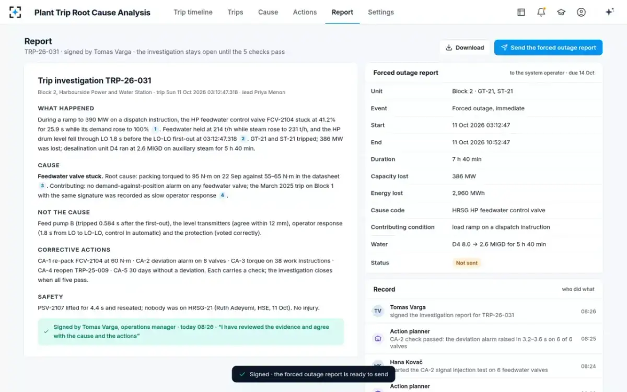This screenshot has height=392, width=627.
Task: Open the Settings tab
Action: [x=381, y=12]
